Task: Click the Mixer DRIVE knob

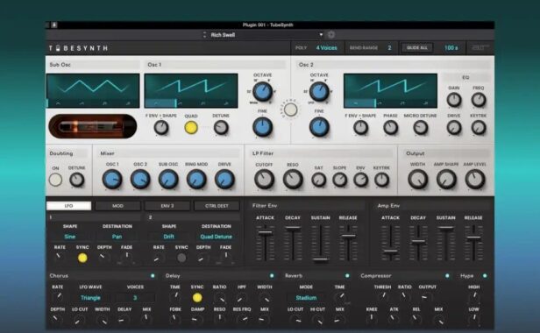Action: tap(224, 180)
